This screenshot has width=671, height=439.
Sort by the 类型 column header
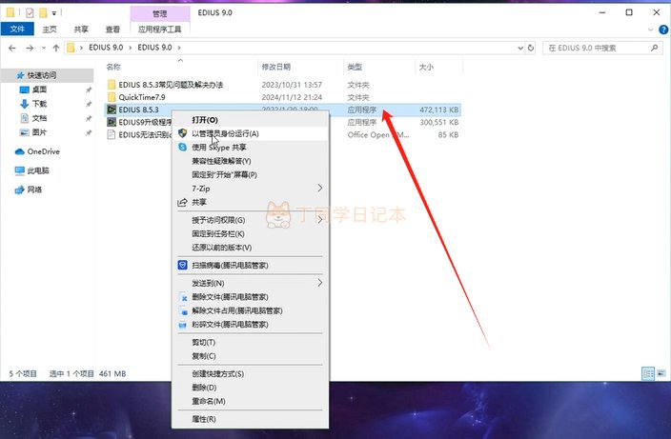pos(355,67)
